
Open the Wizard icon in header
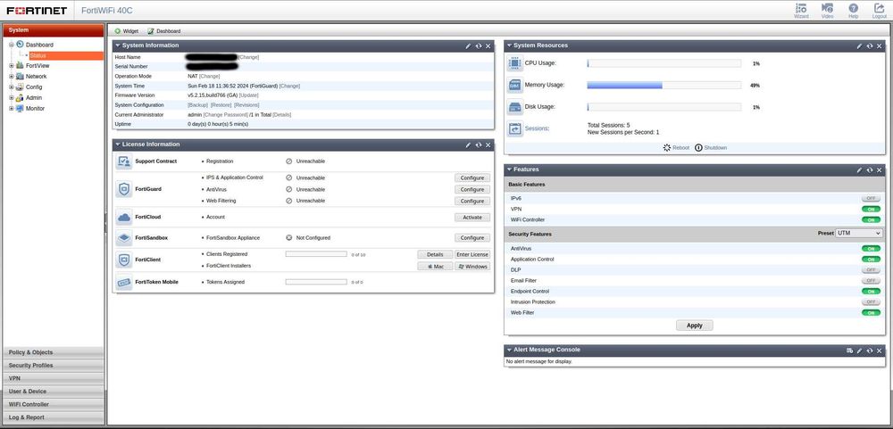pyautogui.click(x=801, y=10)
